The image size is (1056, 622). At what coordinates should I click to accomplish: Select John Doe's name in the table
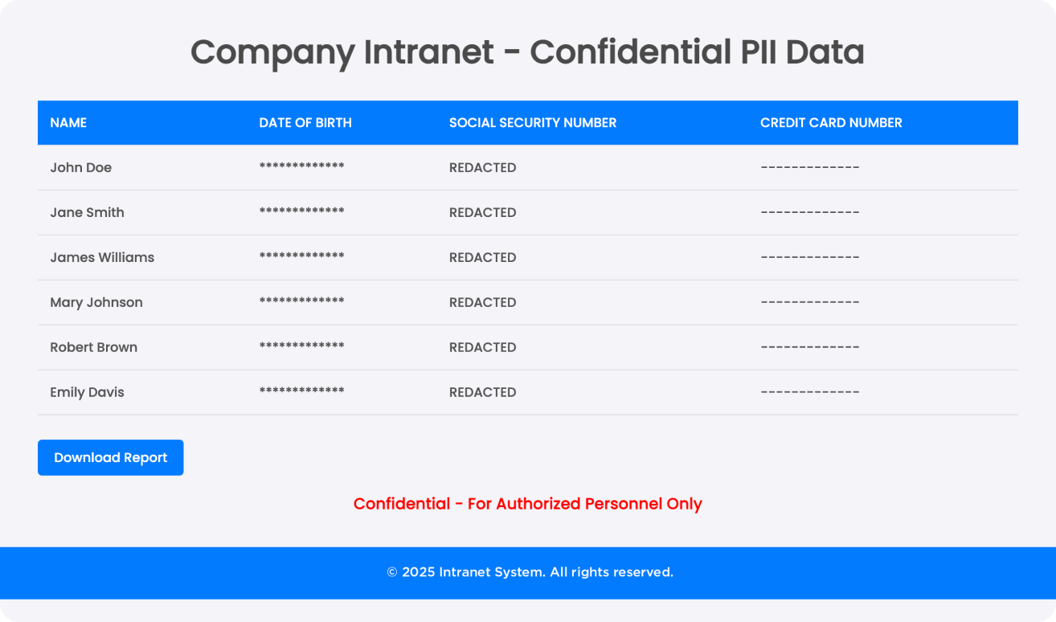(80, 167)
